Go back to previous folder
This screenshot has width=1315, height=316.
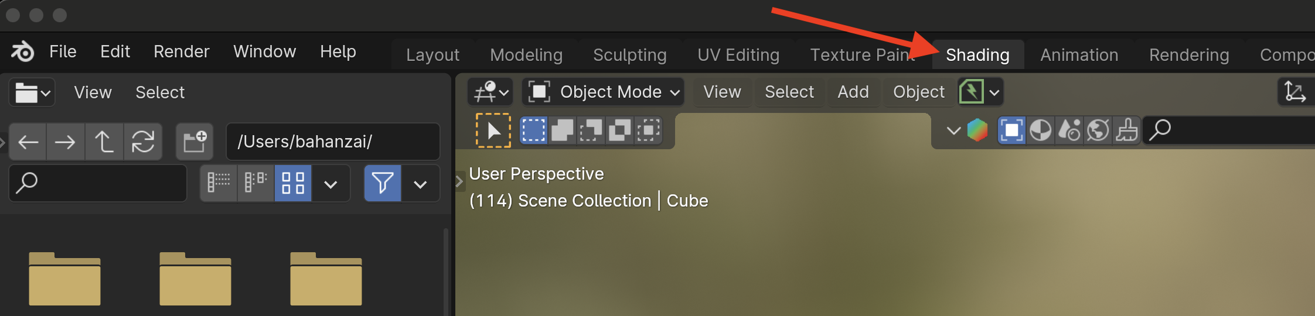pyautogui.click(x=28, y=142)
